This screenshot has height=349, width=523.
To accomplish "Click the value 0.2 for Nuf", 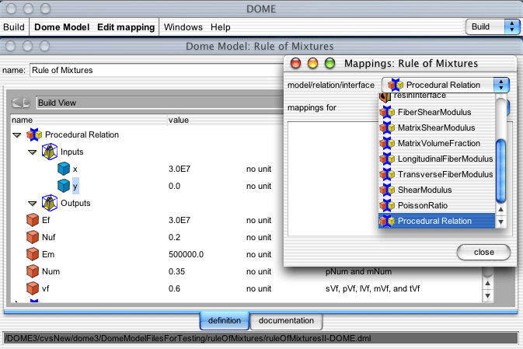I will point(174,237).
